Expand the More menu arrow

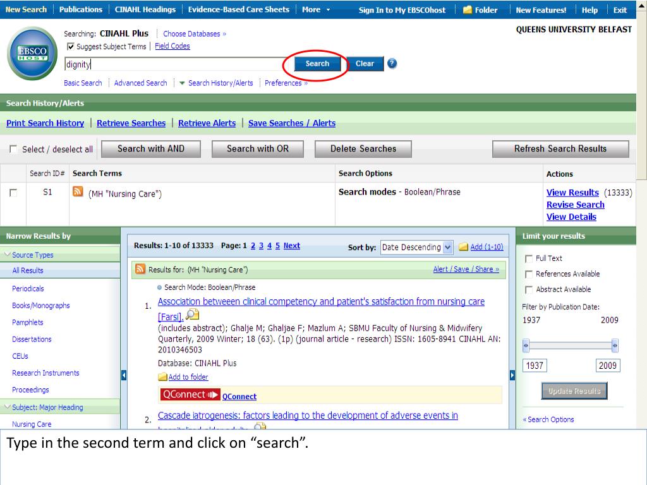328,9
